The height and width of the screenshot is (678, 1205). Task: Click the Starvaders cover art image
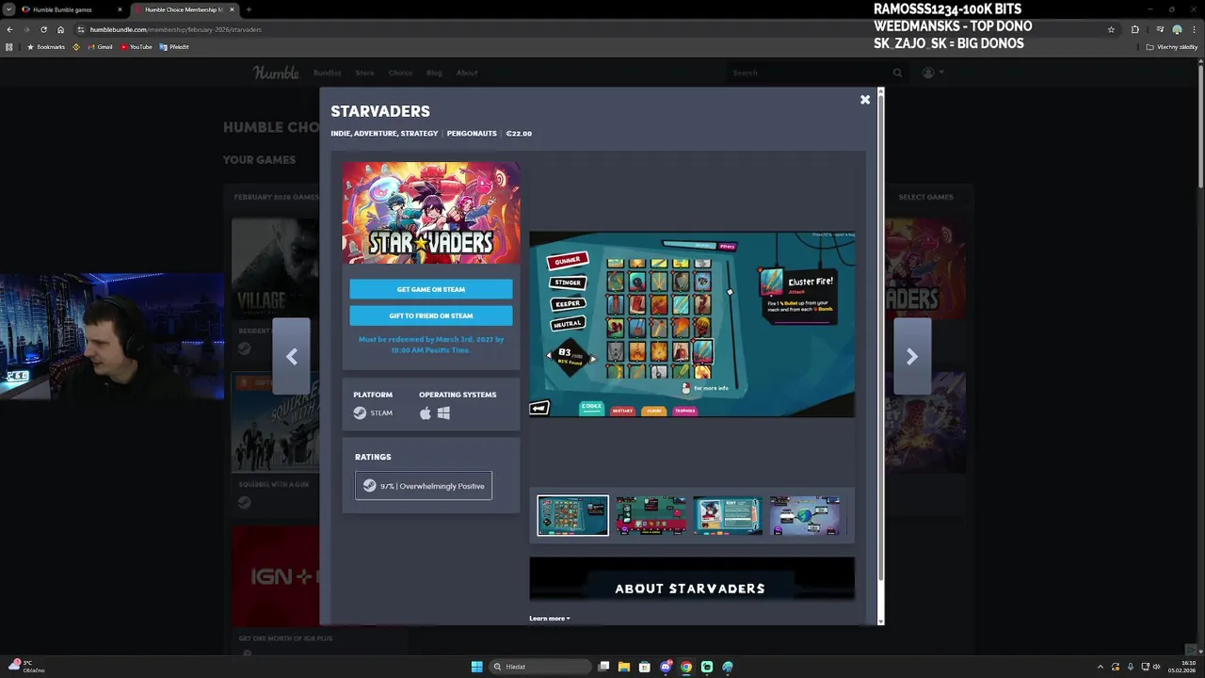point(430,213)
